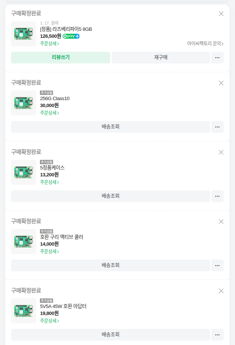Open 주문상세 for 라즈베리파이5 8GB

coord(50,44)
